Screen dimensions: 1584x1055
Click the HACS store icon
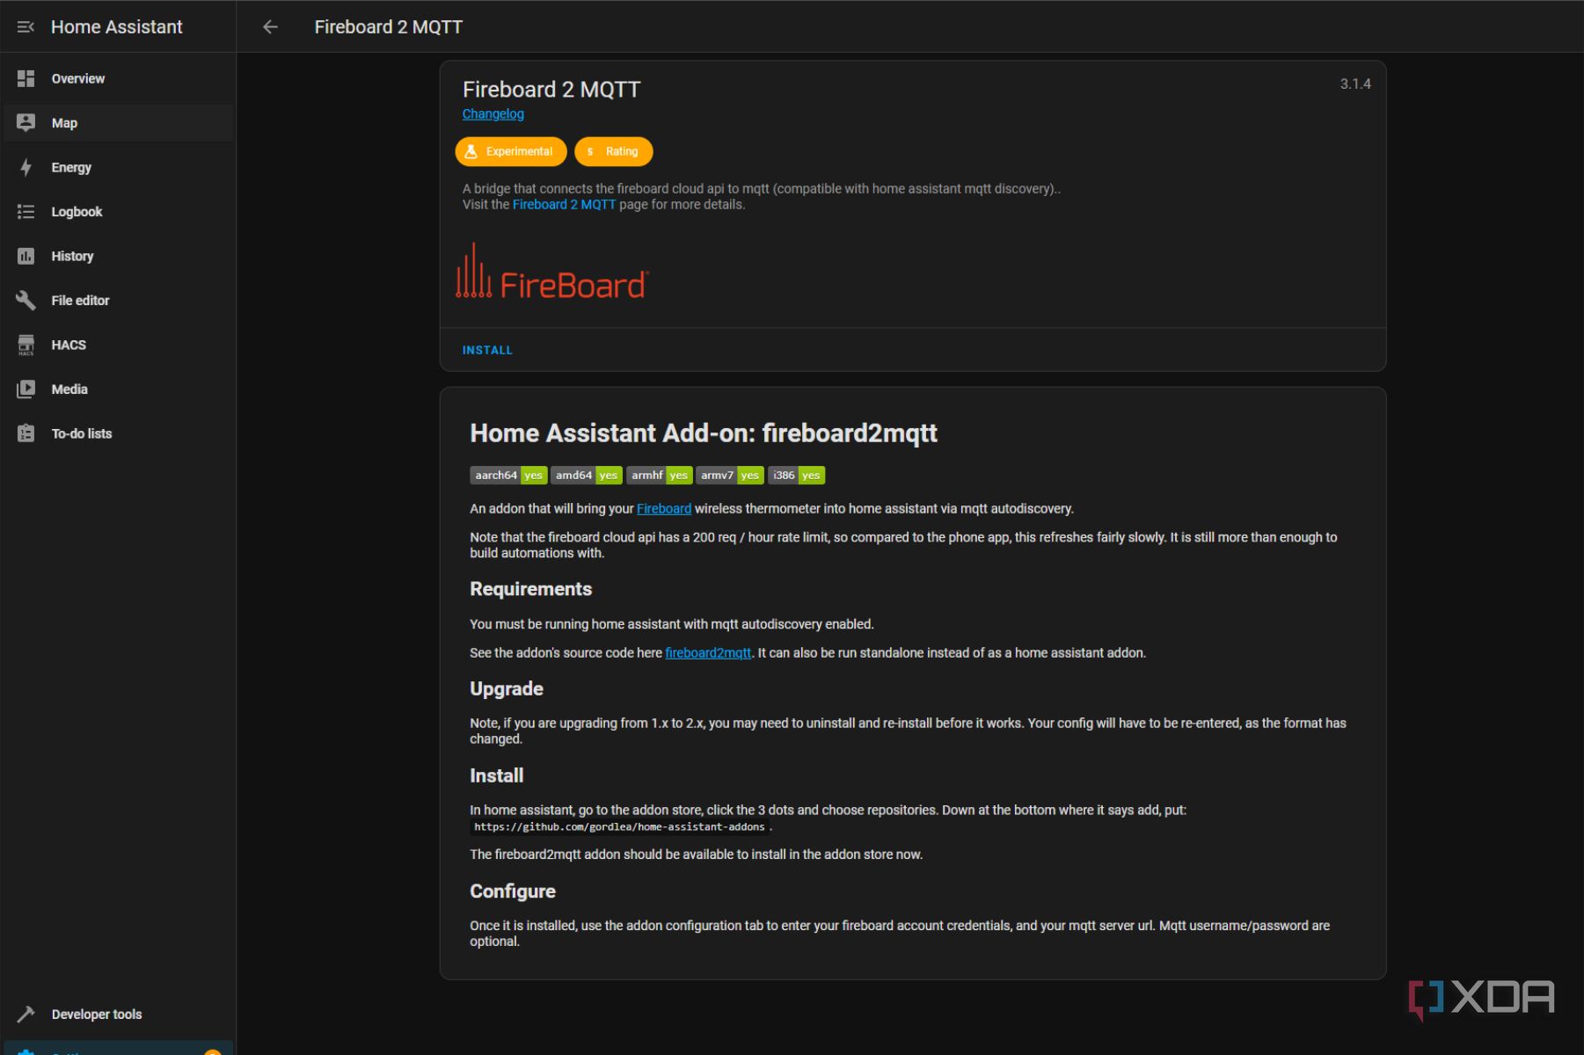26,345
